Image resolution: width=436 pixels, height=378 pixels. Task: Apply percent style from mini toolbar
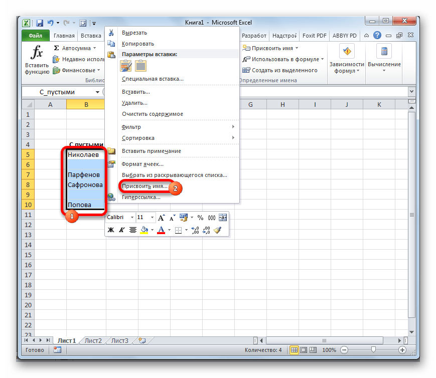(x=200, y=218)
